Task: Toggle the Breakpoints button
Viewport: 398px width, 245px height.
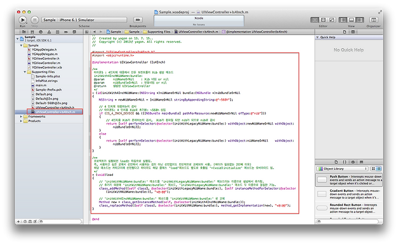Action: 138,20
